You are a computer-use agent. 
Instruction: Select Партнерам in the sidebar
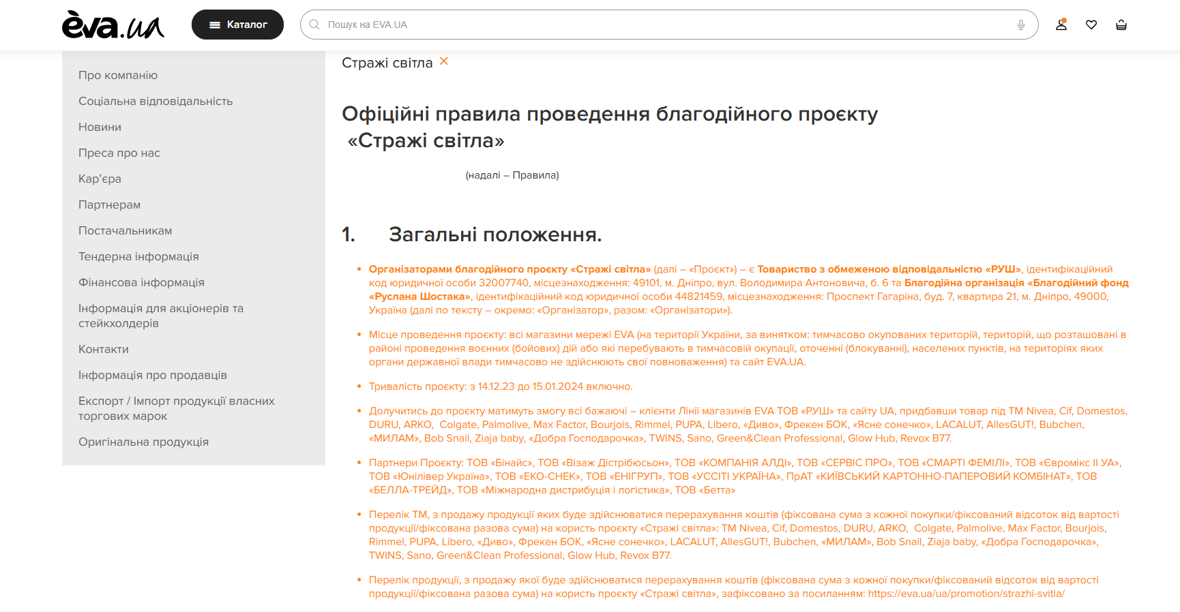[x=109, y=204]
